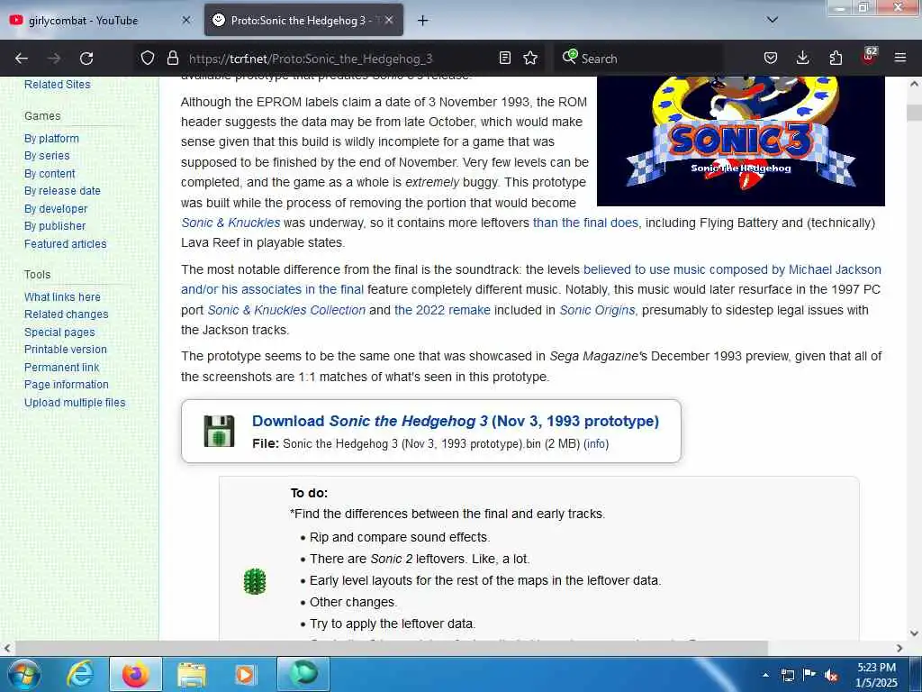Open the Sonic & Knuckles Collection link
The width and height of the screenshot is (922, 692).
coord(286,310)
